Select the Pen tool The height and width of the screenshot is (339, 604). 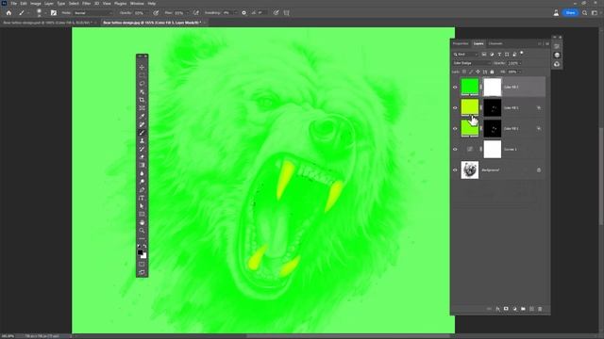coord(142,189)
